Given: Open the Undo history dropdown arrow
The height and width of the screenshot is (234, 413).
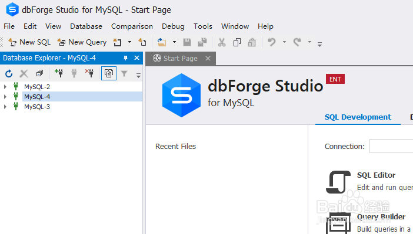Looking at the screenshot, I should coord(284,42).
